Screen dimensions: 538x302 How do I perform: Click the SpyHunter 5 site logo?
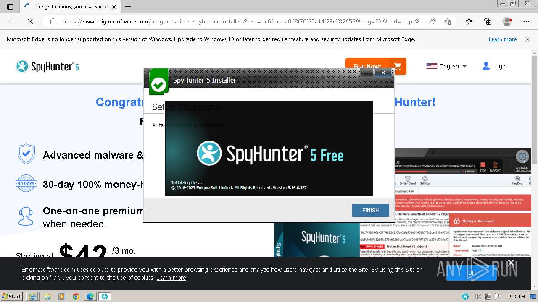(47, 66)
